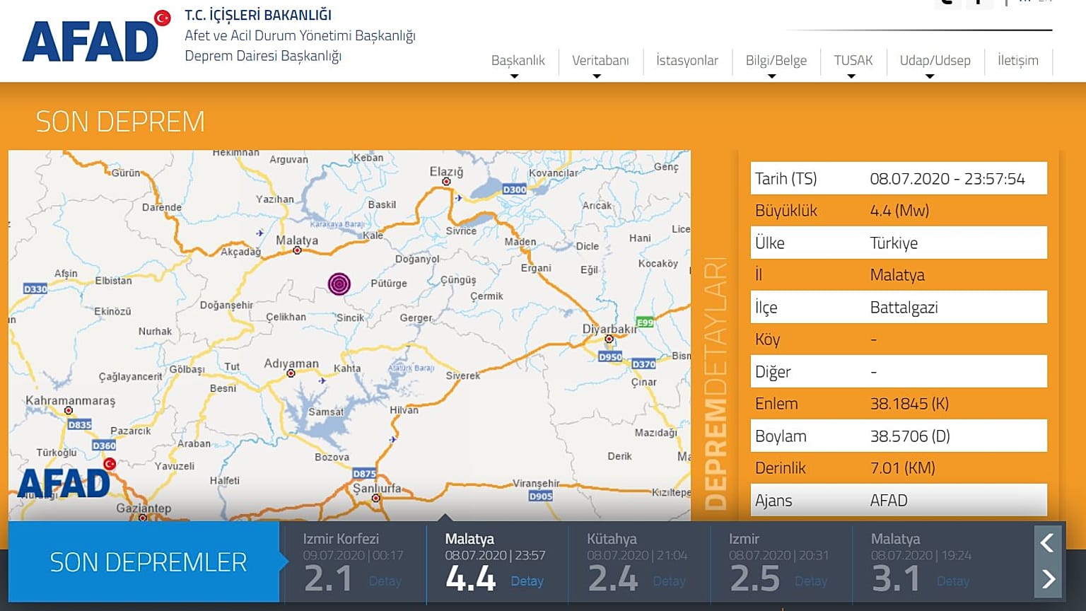Image resolution: width=1086 pixels, height=611 pixels.
Task: Open the Bilgi/Belge menu
Action: click(x=776, y=60)
